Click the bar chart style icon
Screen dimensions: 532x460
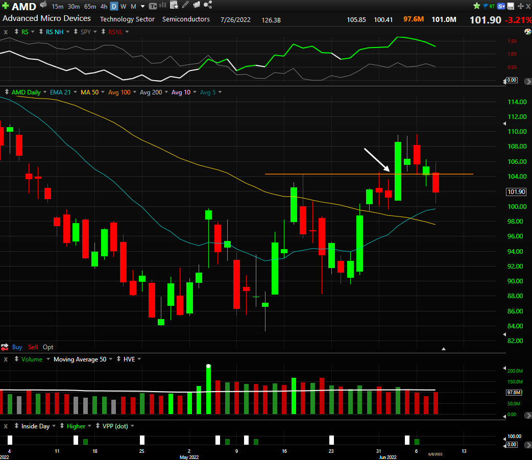163,5
